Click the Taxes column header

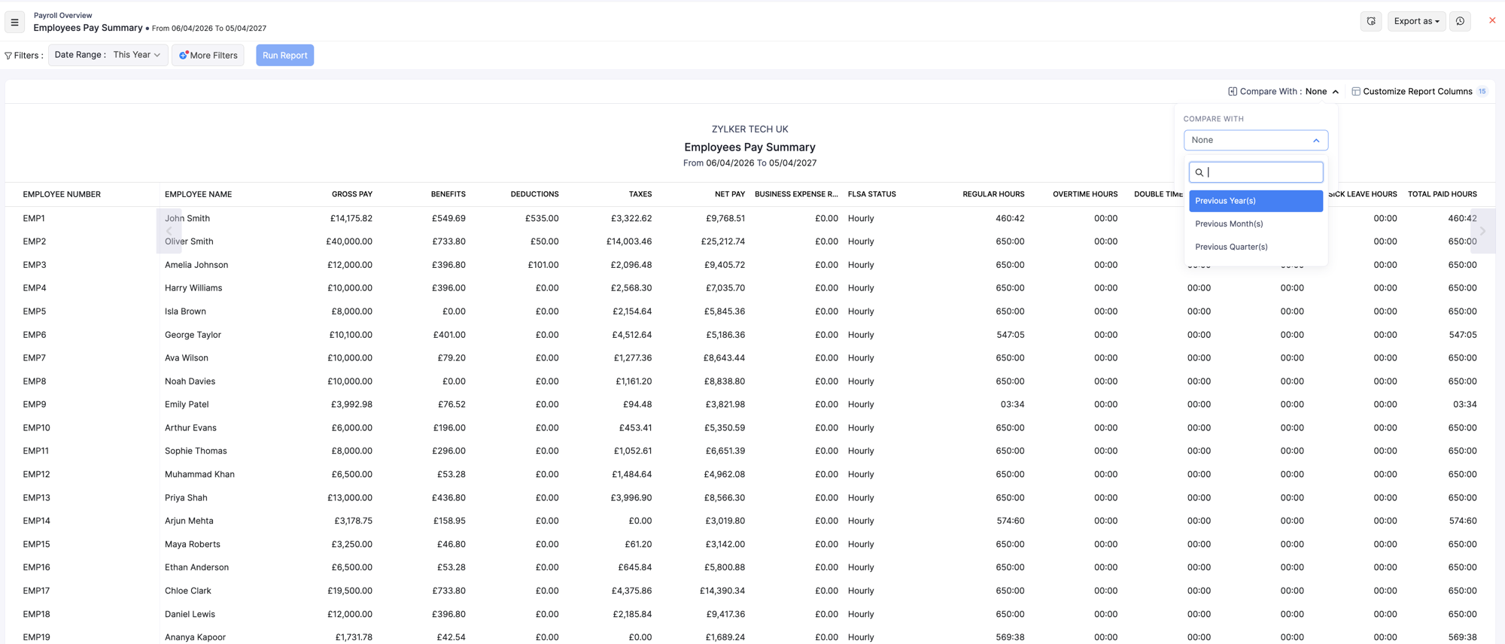(x=640, y=194)
